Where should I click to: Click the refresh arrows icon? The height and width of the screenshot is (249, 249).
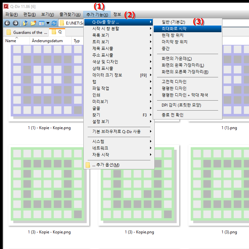coord(54,23)
